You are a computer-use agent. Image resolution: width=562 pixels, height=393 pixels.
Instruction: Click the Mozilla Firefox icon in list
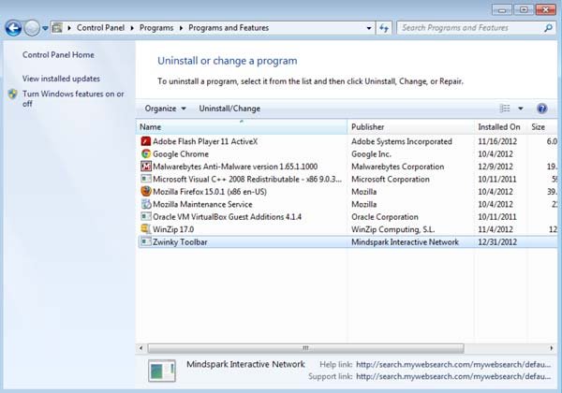[145, 192]
